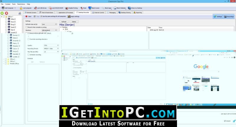Click the edit icon above computer list
The image size is (236, 127).
(20, 13)
